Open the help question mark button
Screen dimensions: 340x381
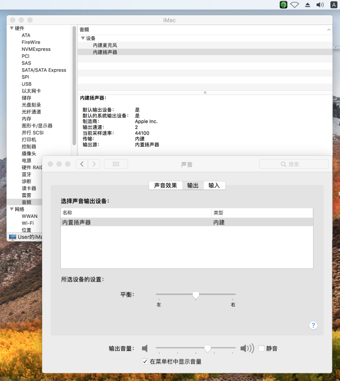(x=313, y=325)
